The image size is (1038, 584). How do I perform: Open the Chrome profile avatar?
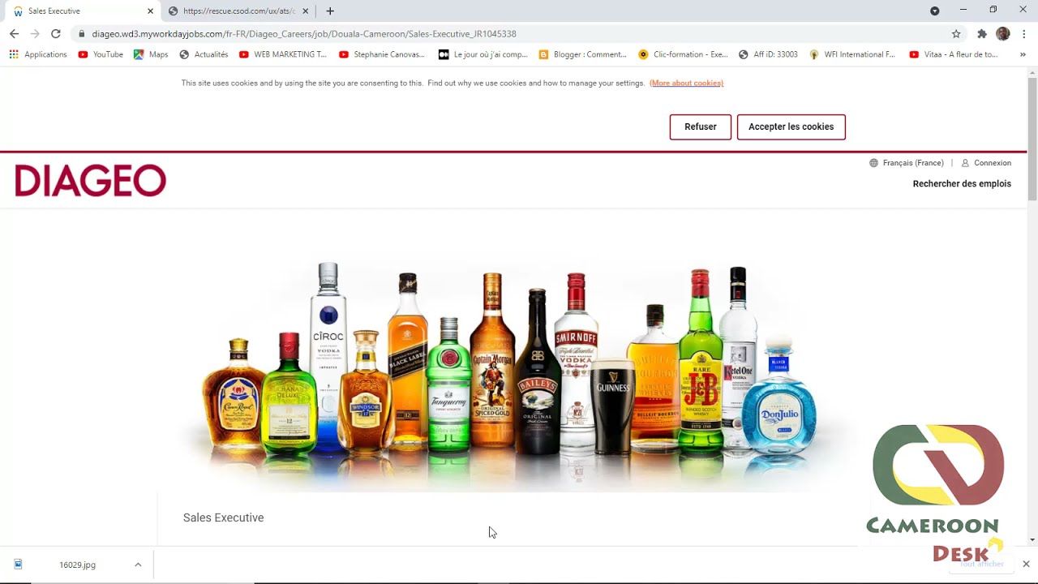(1003, 34)
